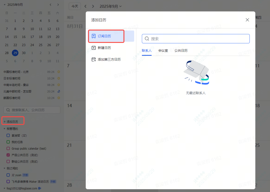Go to previous month in mini calendar
The image size is (270, 192).
pyautogui.click(x=51, y=5)
